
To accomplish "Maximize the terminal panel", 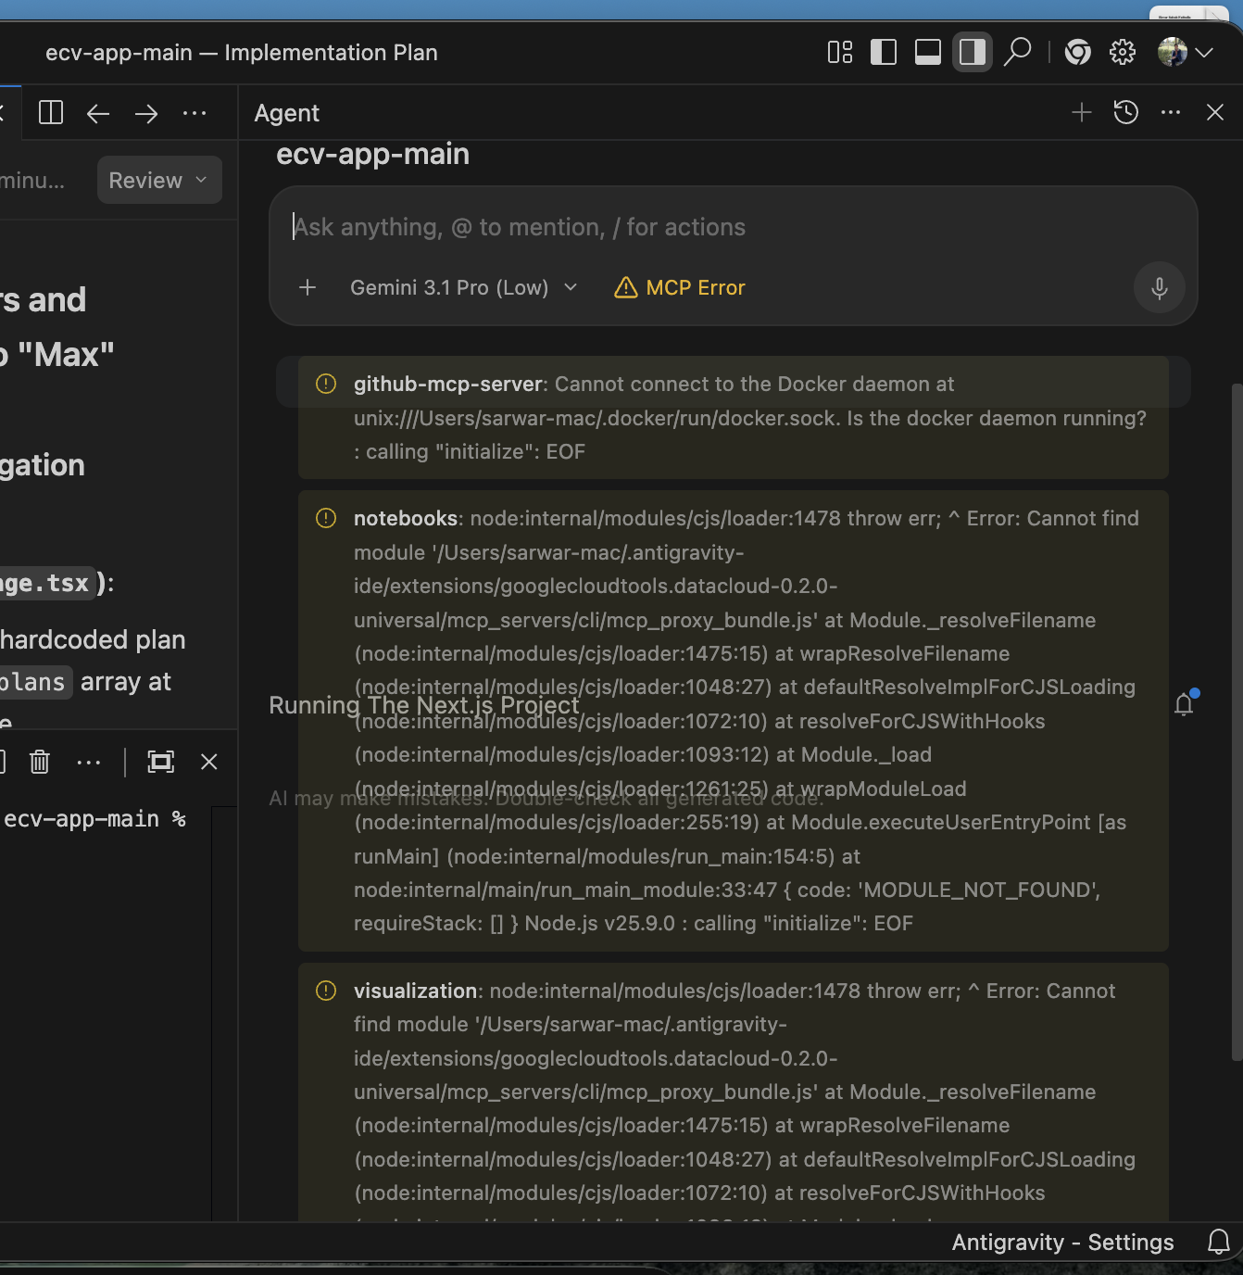I will click(x=161, y=762).
